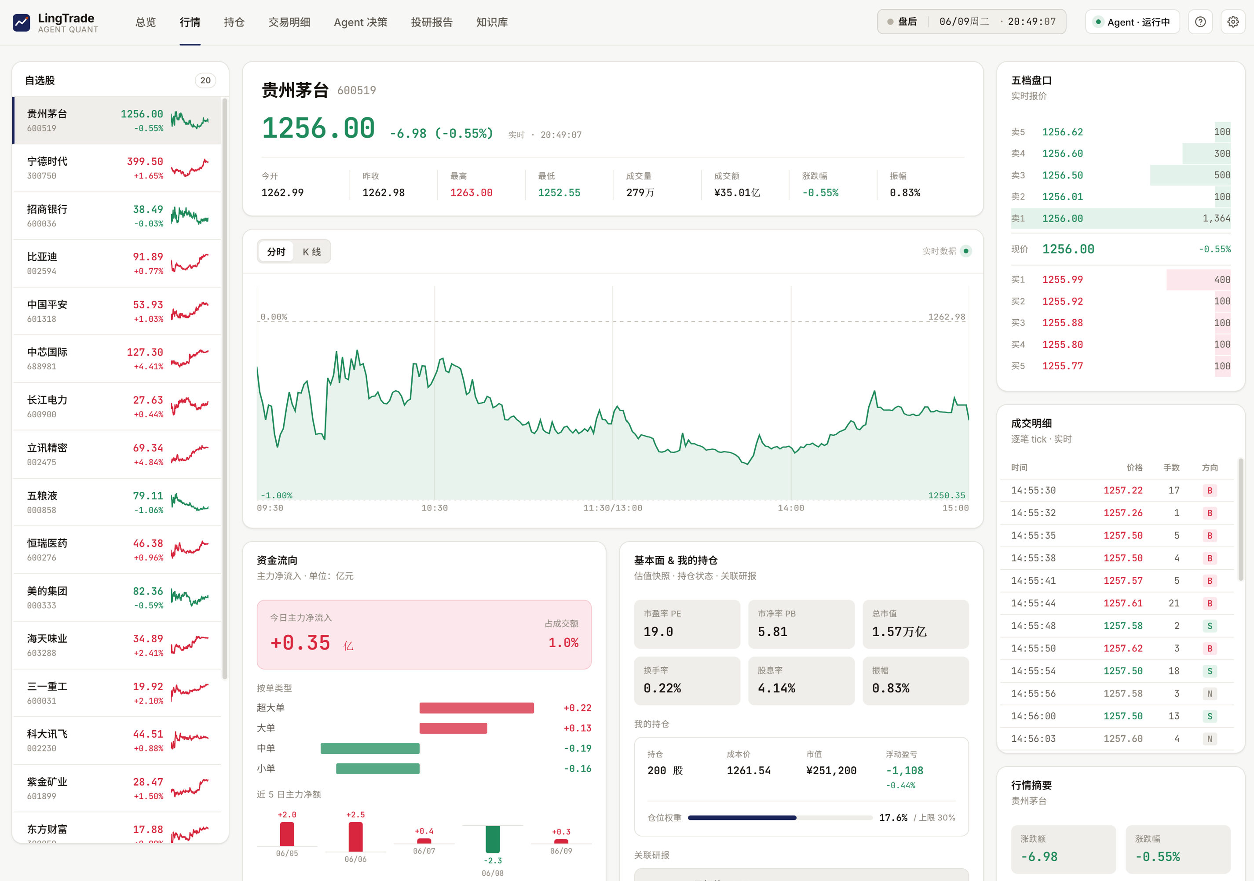Open the 投研报告 tab
Screen dimensions: 1254x881
click(x=431, y=22)
